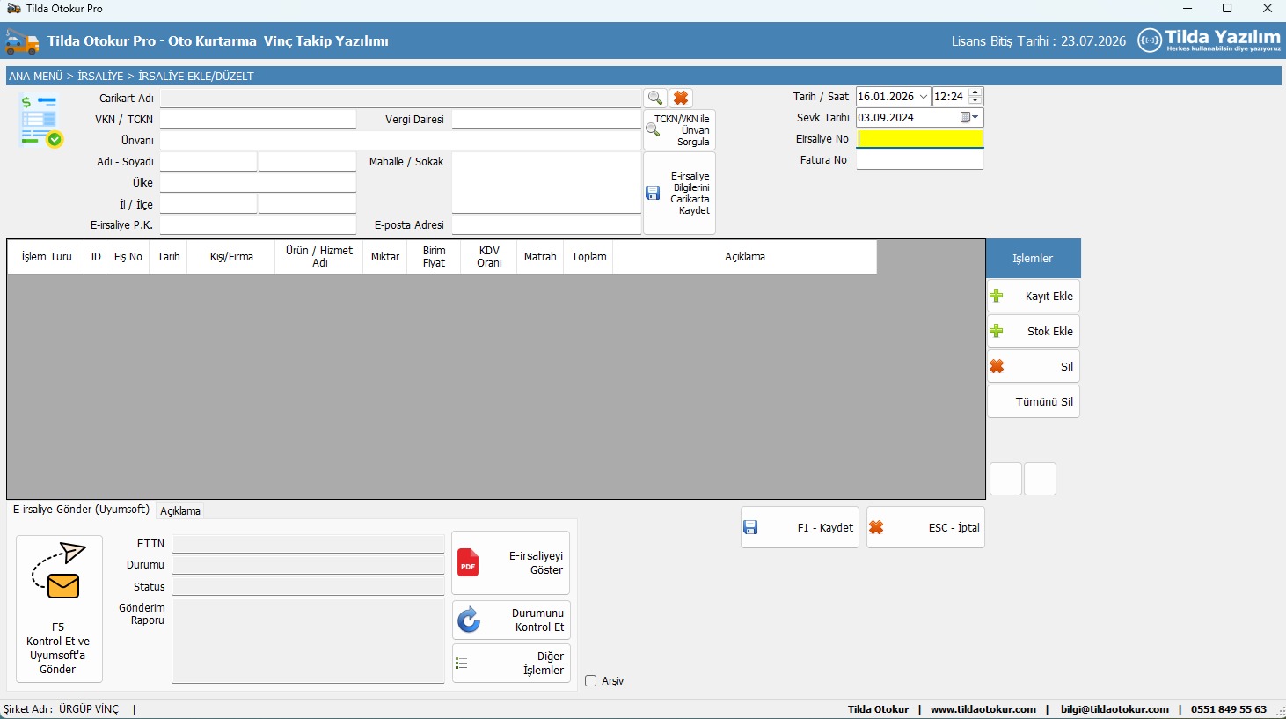Clear the Carikart with the red X icon
This screenshot has width=1286, height=719.
click(x=681, y=98)
